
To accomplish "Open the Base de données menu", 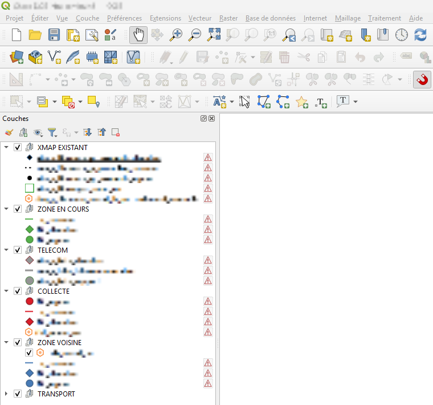I will [271, 18].
